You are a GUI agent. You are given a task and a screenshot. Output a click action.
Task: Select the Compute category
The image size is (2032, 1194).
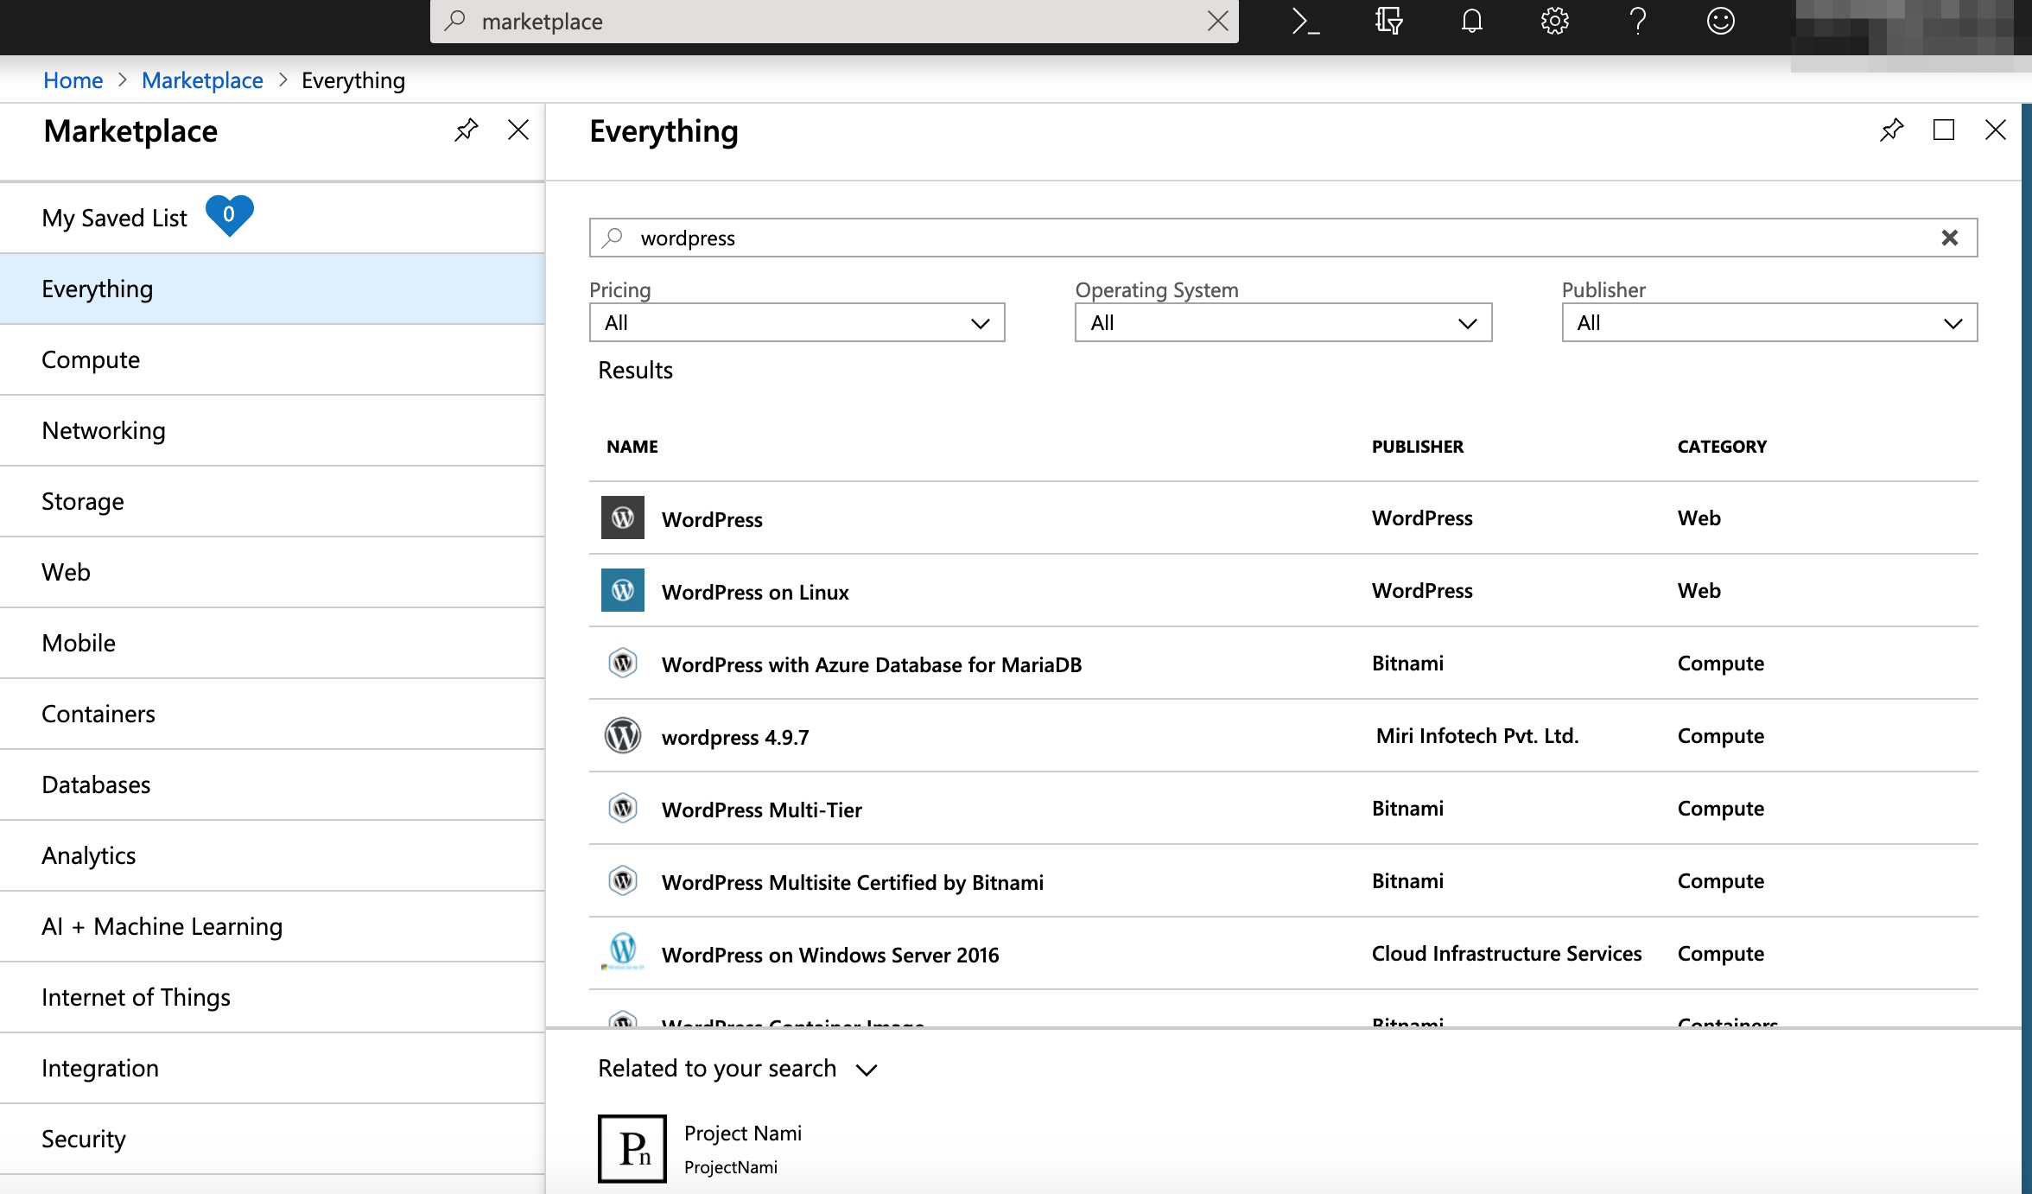[91, 359]
